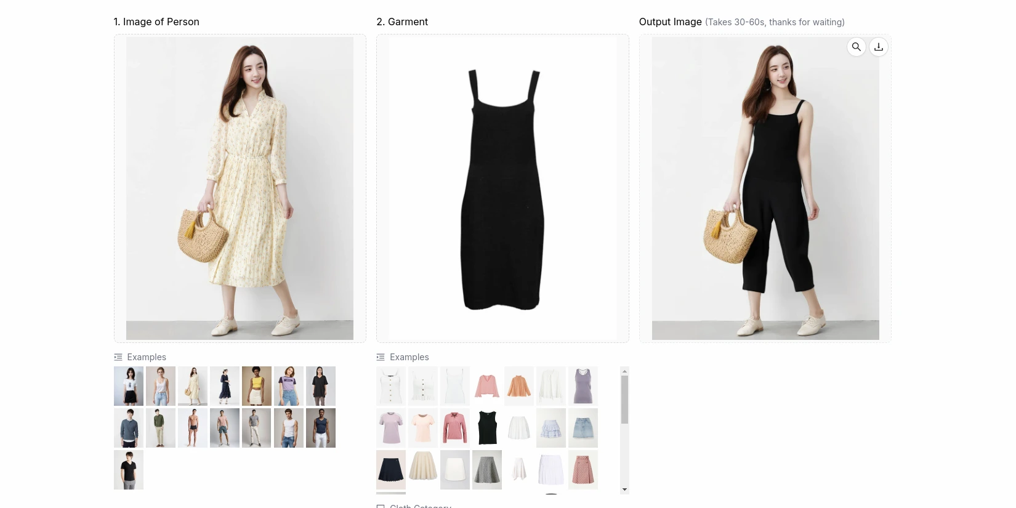This screenshot has width=1016, height=508.
Task: Click the garment examples scrollbar thumb
Action: coord(624,399)
